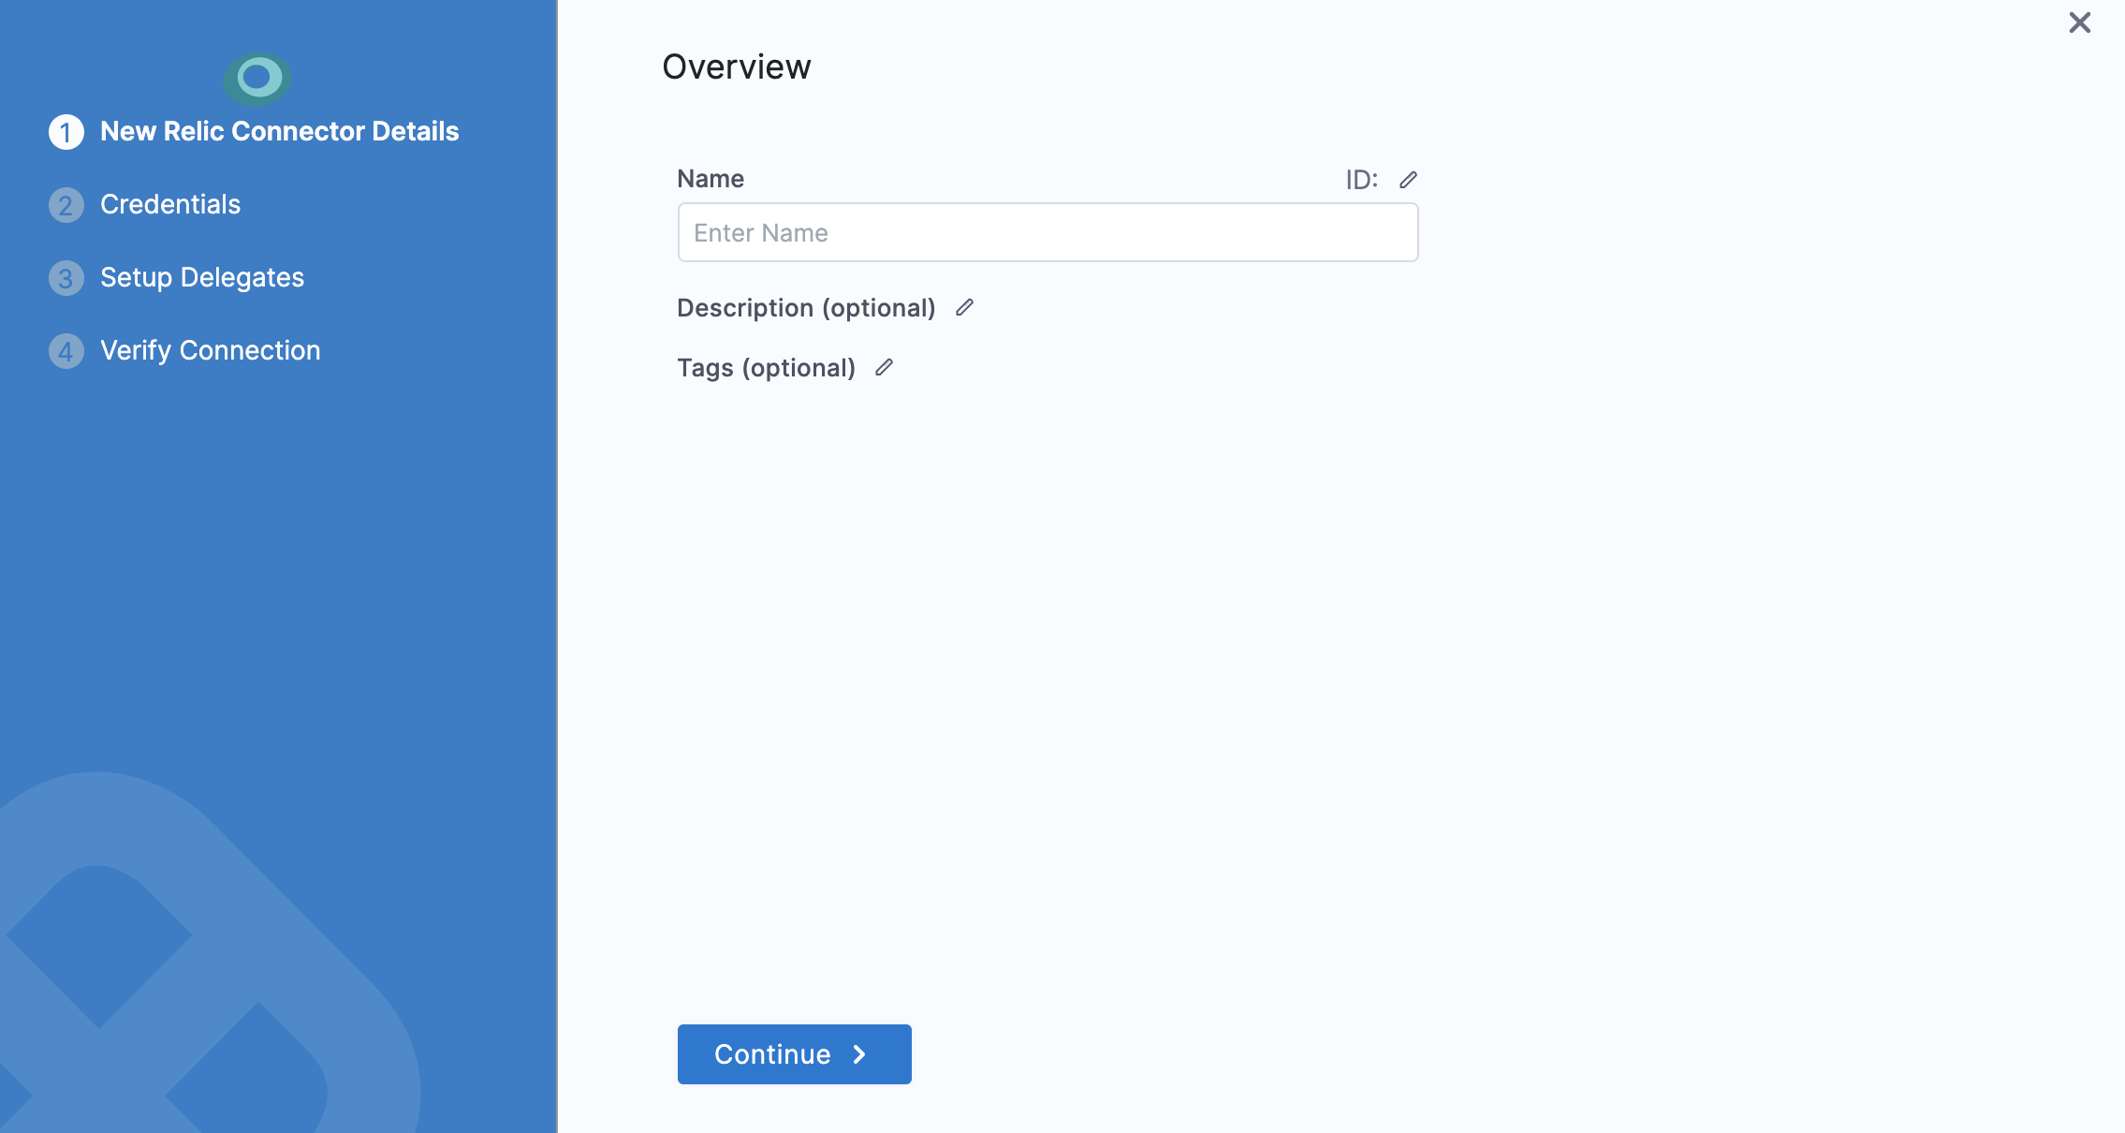2125x1133 pixels.
Task: Click step 4 numbered circle
Action: 66,351
